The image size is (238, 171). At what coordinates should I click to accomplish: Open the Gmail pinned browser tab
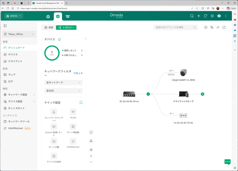point(15,3)
